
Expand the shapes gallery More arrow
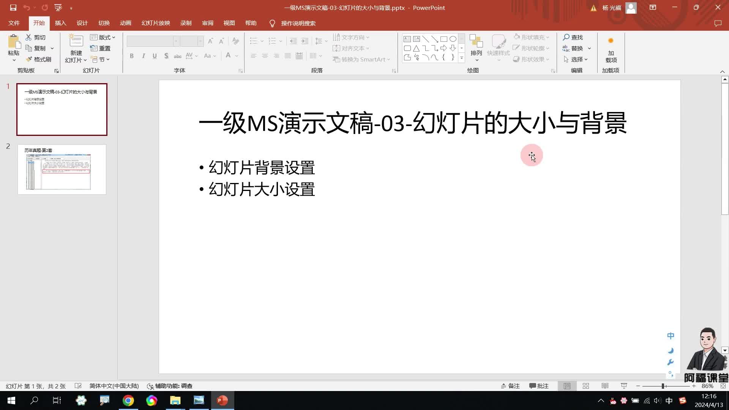pyautogui.click(x=462, y=58)
